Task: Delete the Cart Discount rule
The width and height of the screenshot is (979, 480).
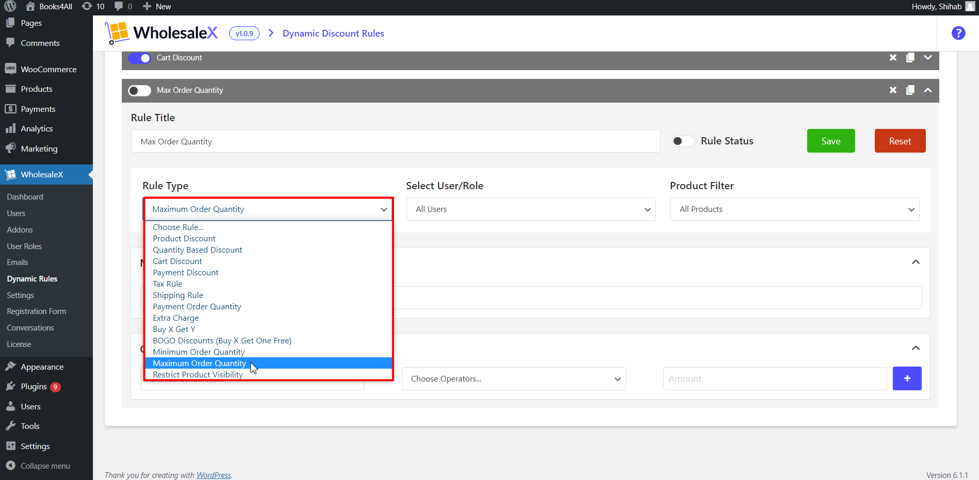Action: tap(893, 58)
